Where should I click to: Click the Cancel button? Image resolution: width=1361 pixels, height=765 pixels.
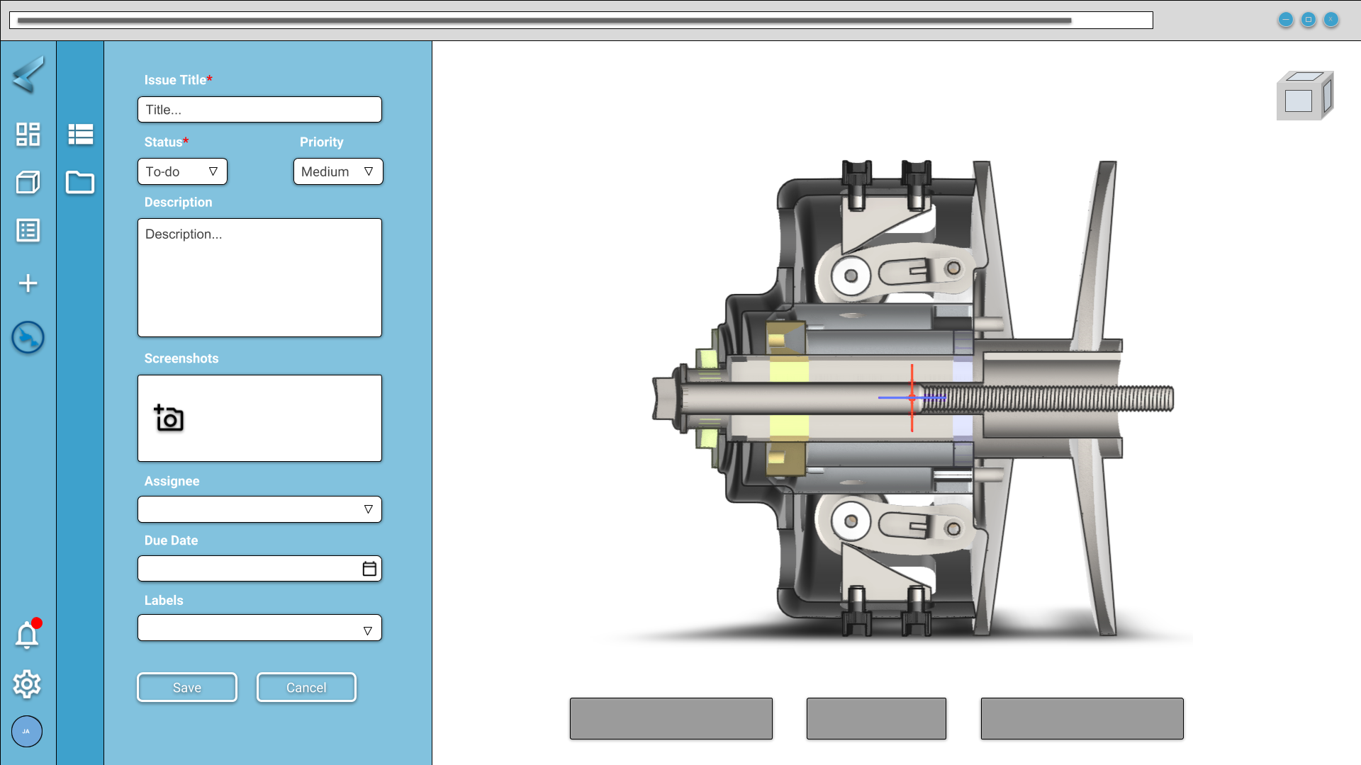pyautogui.click(x=306, y=688)
